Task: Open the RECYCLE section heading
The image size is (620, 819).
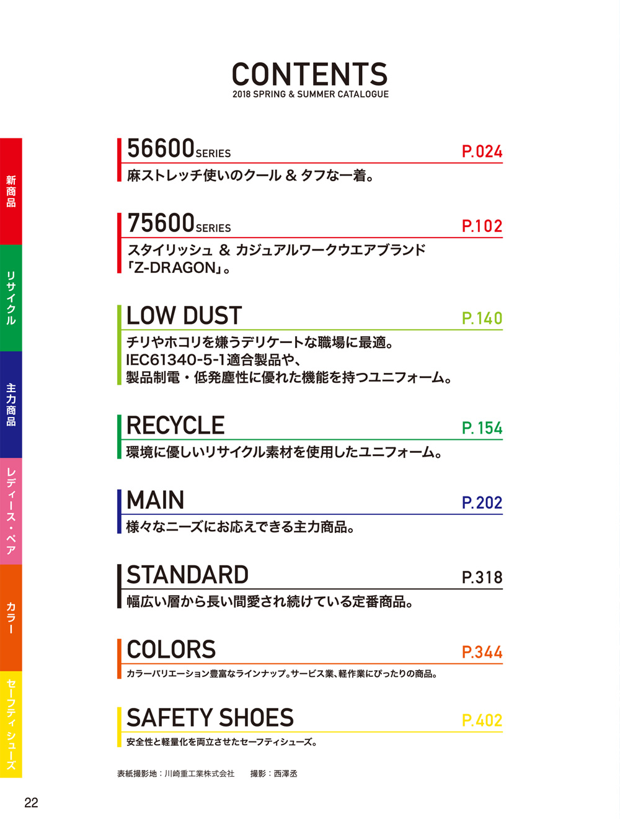Action: coord(175,426)
